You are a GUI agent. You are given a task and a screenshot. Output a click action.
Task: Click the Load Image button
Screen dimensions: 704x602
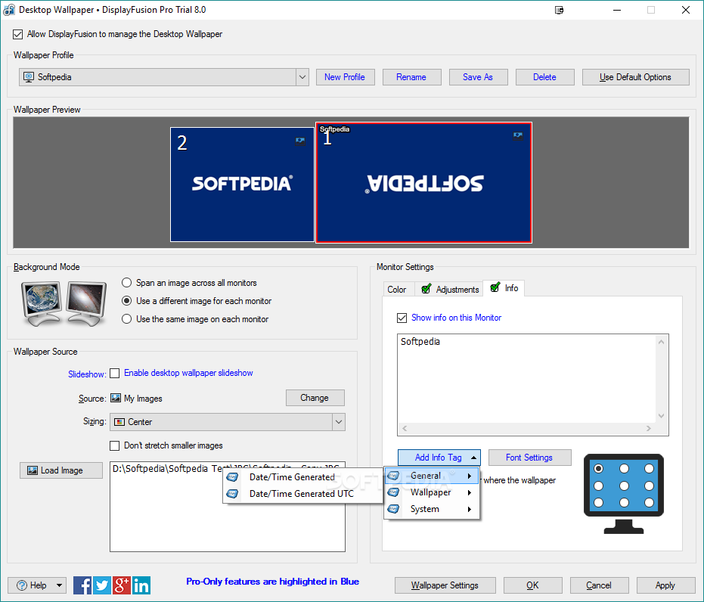(61, 470)
